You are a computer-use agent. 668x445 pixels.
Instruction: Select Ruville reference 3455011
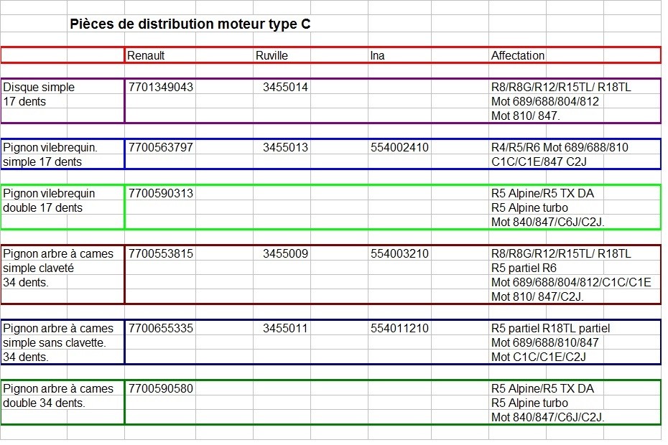pos(285,329)
